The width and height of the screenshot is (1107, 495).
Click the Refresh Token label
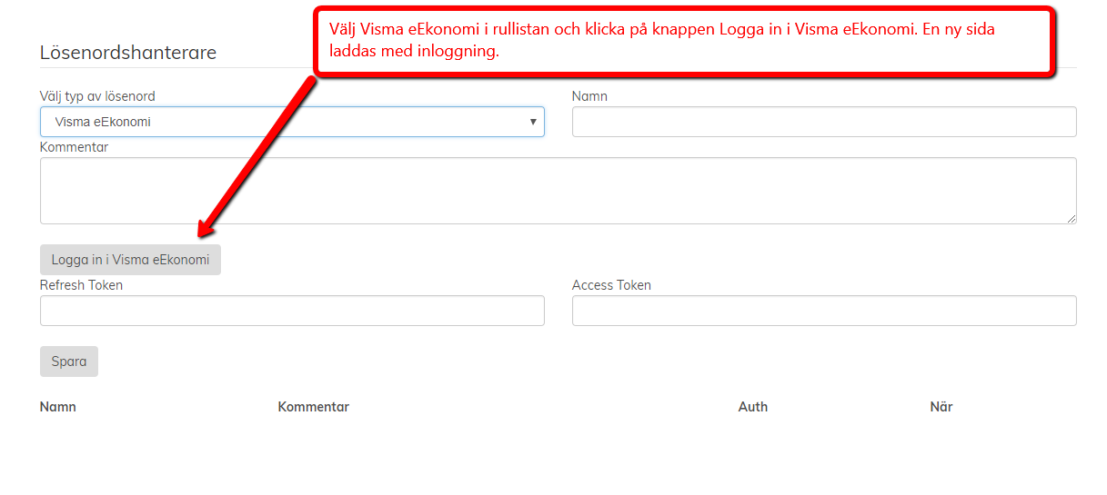82,285
